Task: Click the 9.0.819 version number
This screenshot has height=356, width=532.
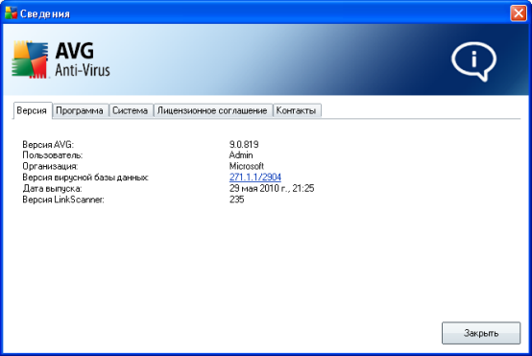Action: (x=244, y=145)
